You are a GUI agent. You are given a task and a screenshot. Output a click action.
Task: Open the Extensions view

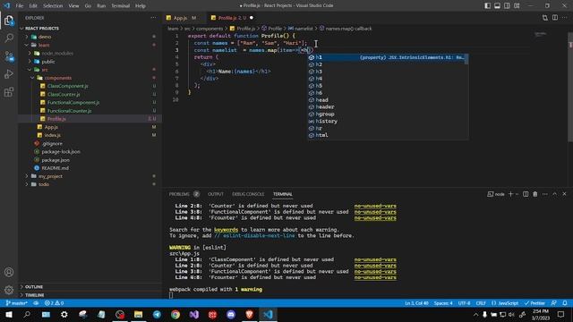click(x=9, y=92)
